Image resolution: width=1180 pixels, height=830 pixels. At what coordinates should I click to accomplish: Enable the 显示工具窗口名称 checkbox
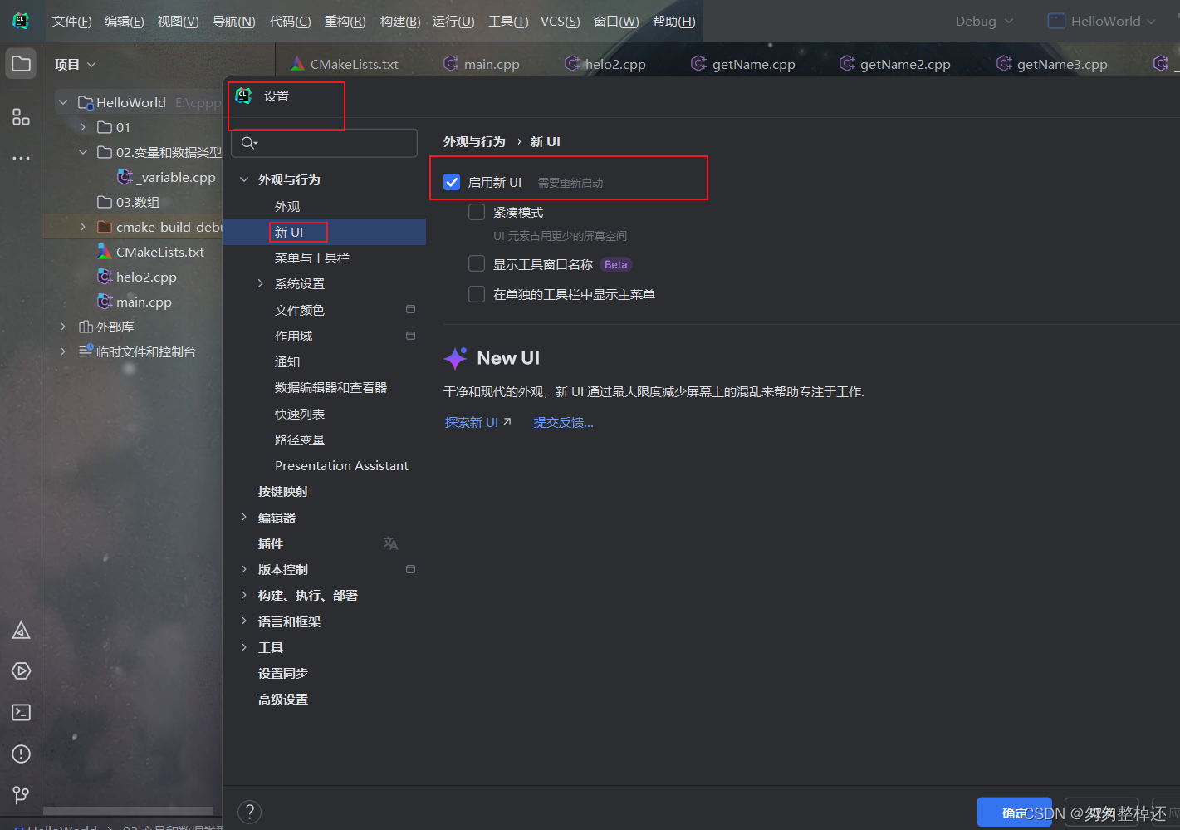pos(477,263)
